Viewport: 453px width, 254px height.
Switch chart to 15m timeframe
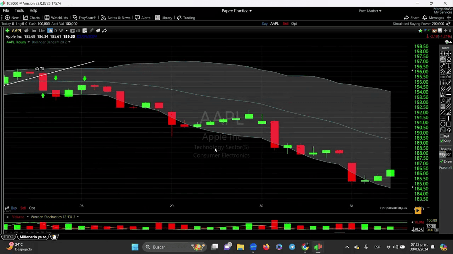click(x=42, y=31)
